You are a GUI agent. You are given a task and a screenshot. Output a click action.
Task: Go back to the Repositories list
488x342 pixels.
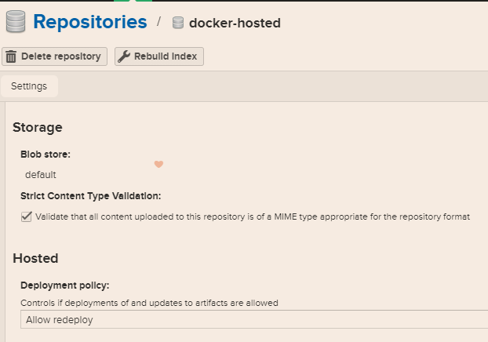(x=89, y=22)
